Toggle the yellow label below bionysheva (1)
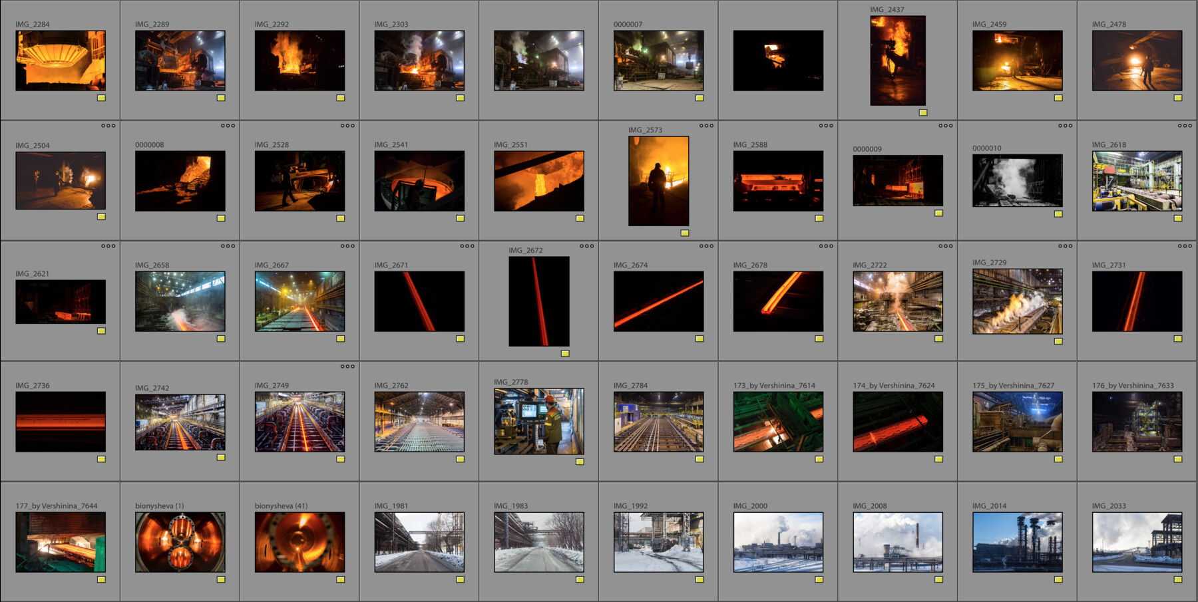This screenshot has height=602, width=1198. coord(221,579)
